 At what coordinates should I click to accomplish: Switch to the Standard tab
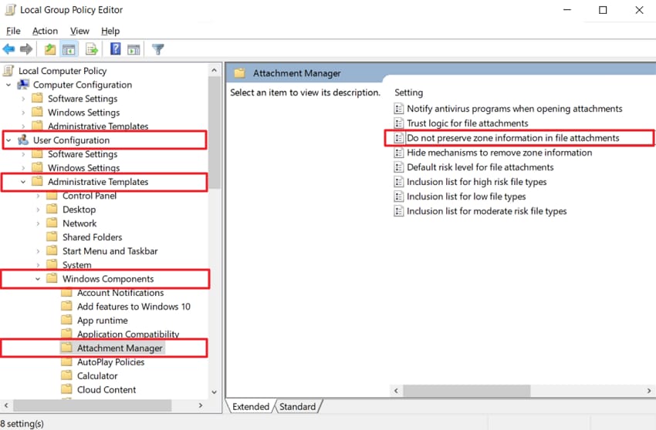(x=297, y=407)
